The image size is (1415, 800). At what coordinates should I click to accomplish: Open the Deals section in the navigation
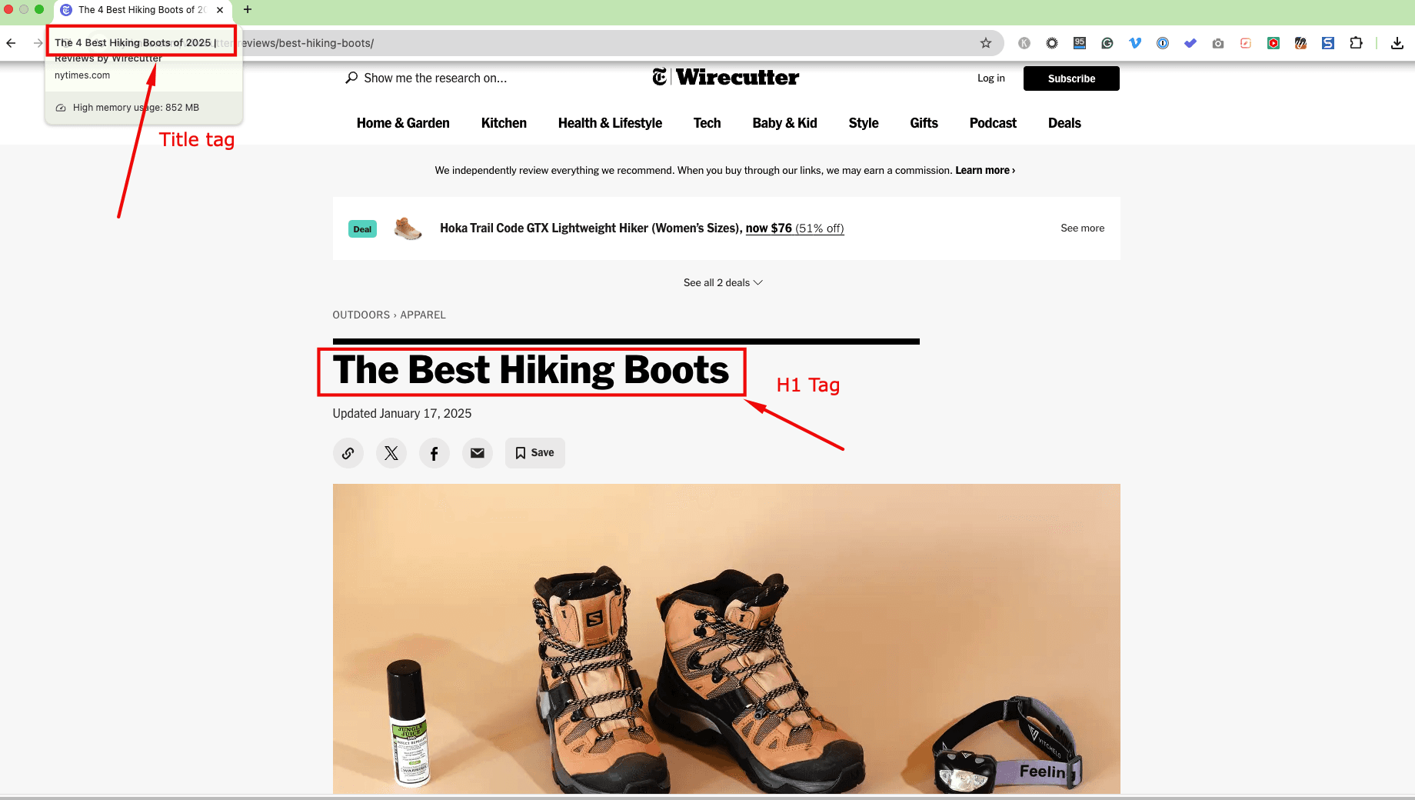(1064, 123)
